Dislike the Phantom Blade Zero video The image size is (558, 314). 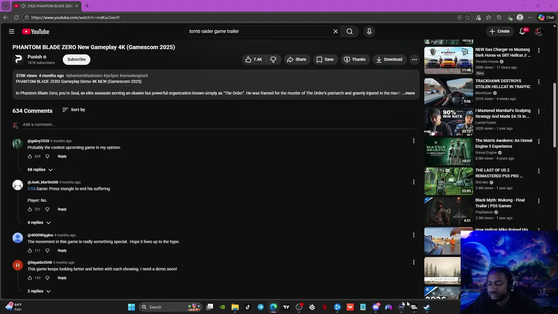[273, 59]
